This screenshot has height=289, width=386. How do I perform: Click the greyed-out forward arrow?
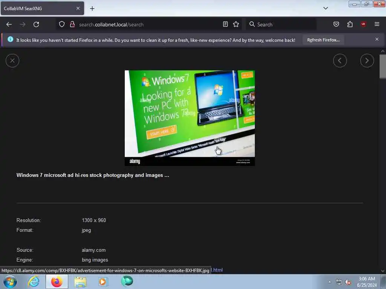point(23,24)
